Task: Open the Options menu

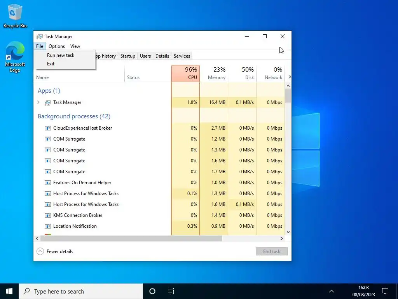Action: point(57,46)
